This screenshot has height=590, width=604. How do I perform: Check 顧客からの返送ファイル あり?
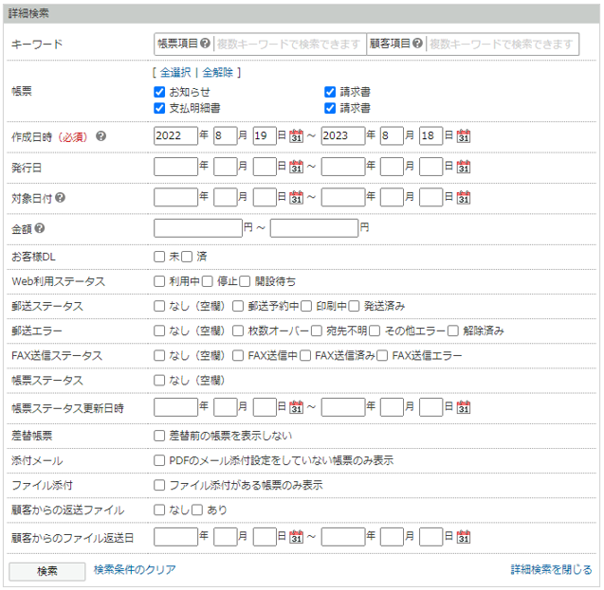[x=197, y=510]
